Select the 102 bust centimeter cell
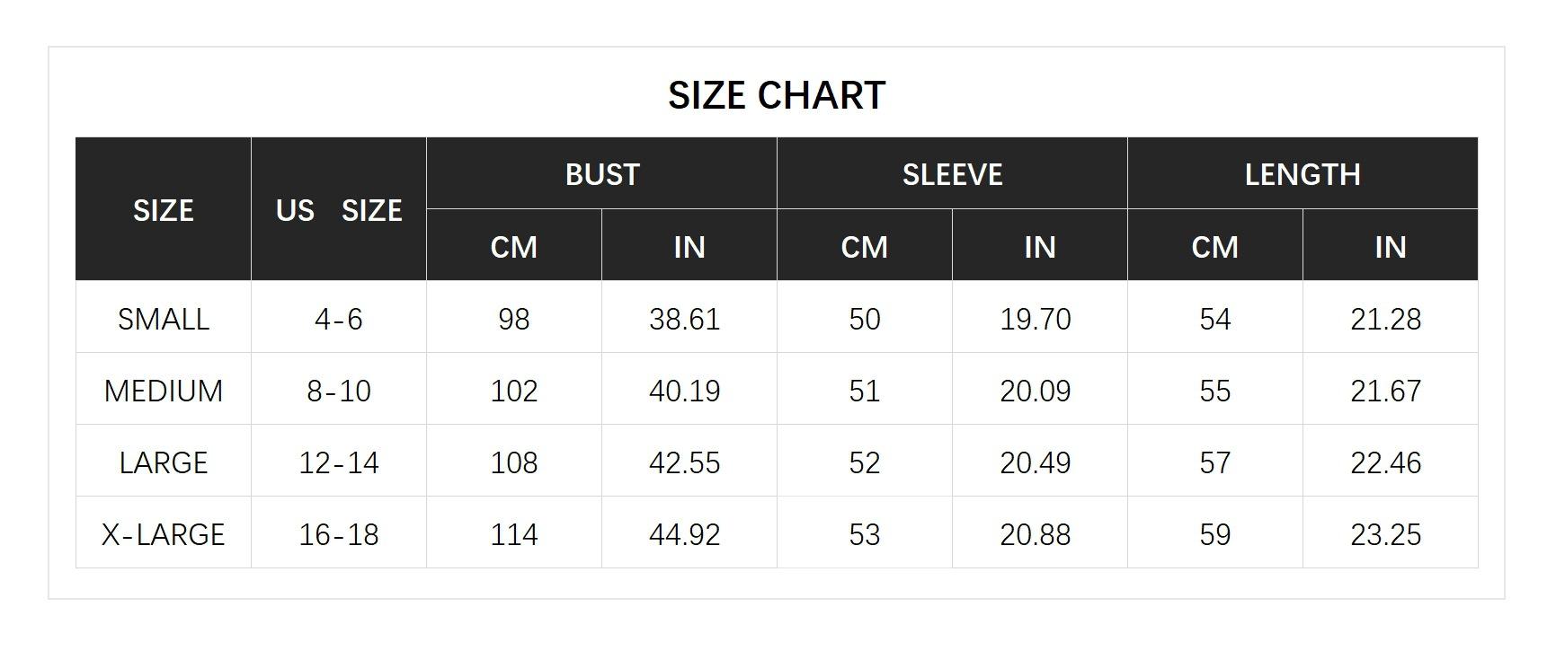1556x651 pixels. [513, 391]
